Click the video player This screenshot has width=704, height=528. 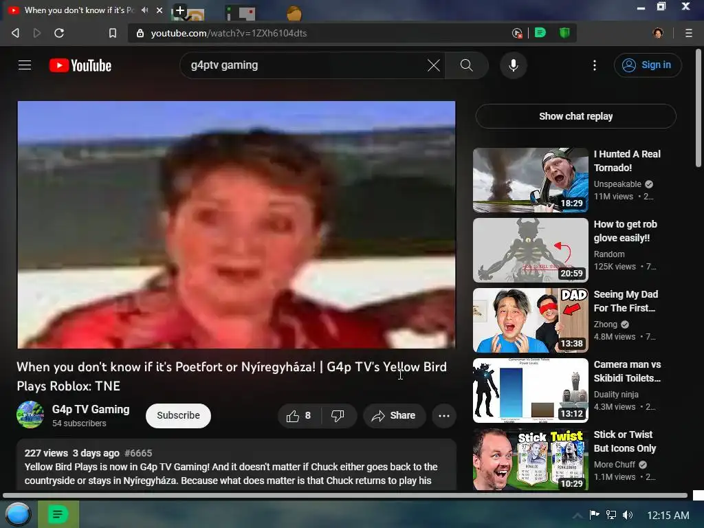[236, 225]
